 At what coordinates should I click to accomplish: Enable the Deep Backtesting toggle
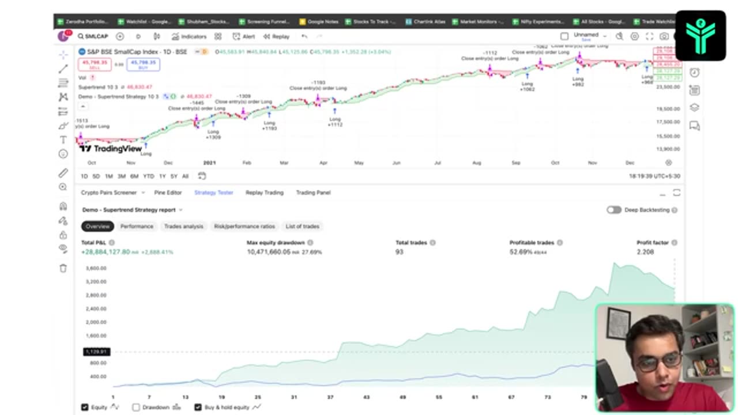(x=613, y=210)
